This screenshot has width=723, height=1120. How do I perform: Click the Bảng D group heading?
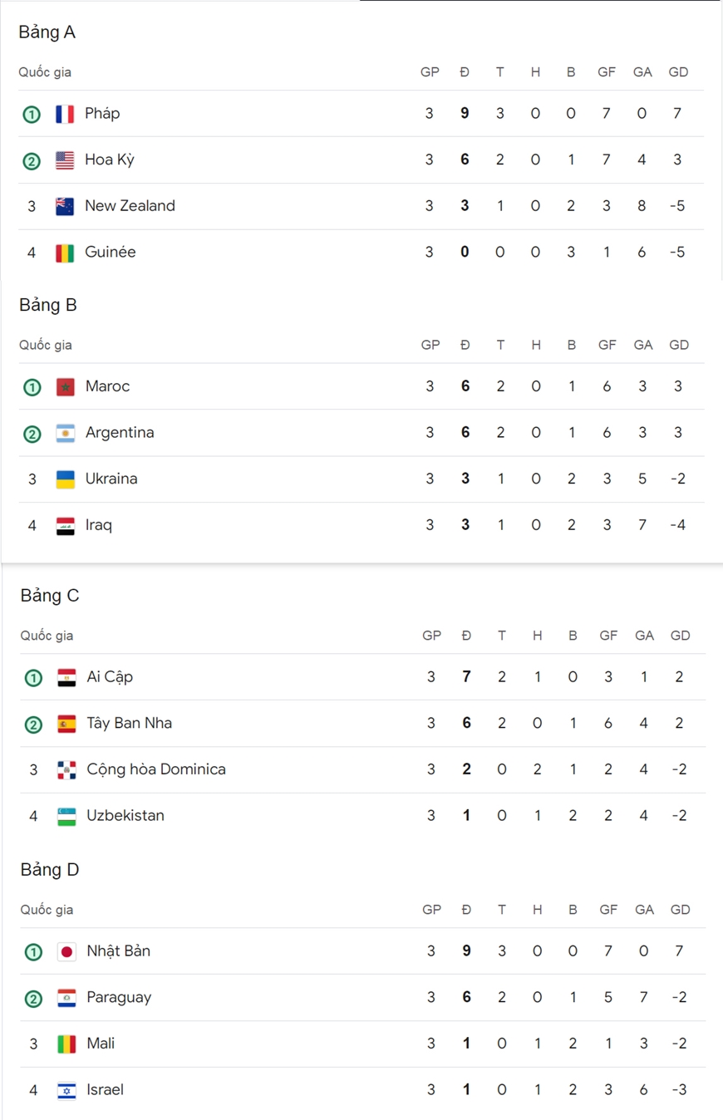tap(50, 870)
